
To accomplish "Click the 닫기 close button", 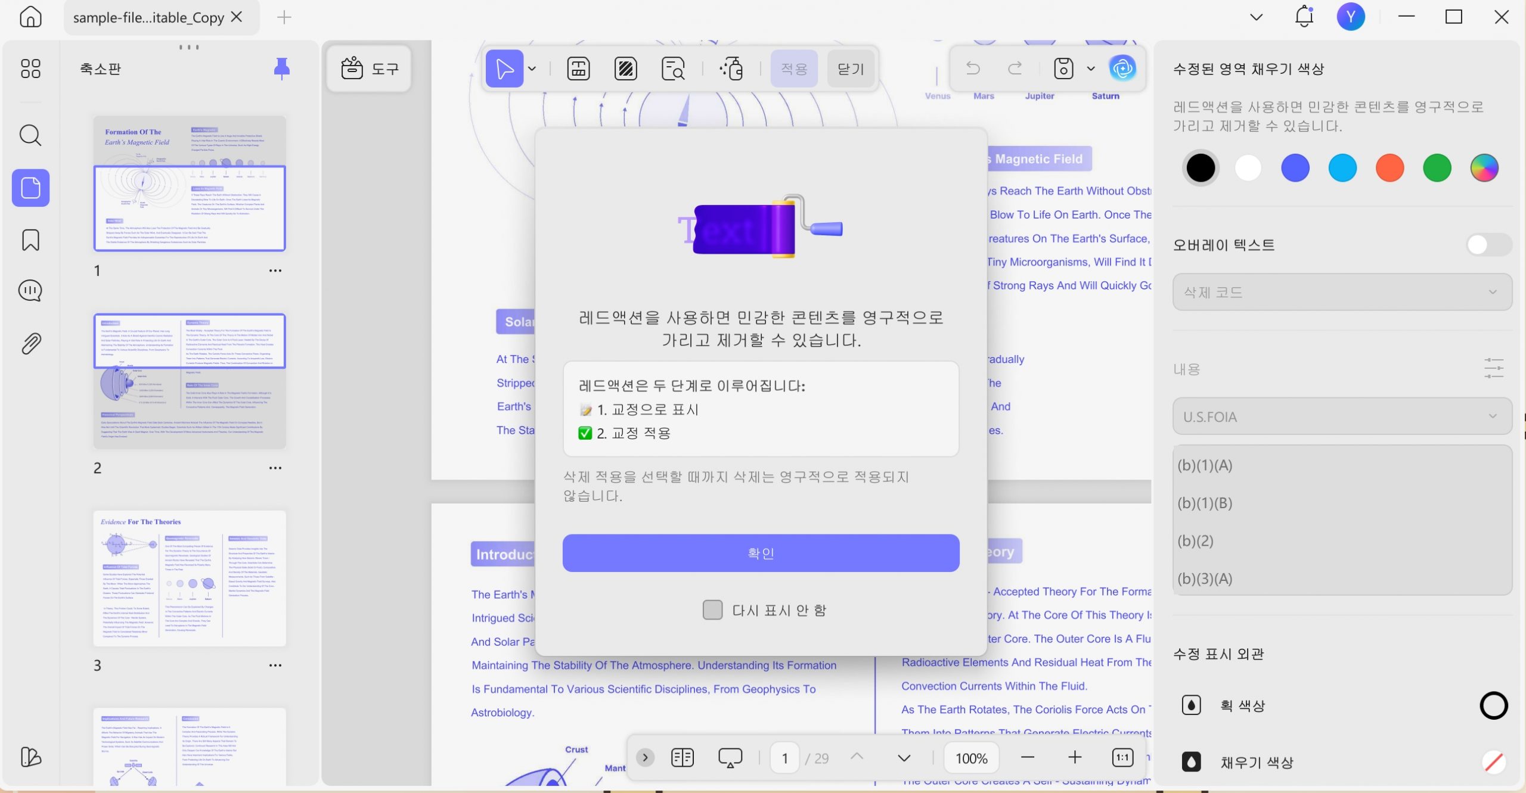I will 850,69.
